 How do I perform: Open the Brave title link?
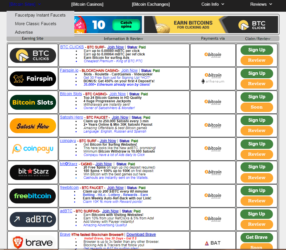(65, 235)
